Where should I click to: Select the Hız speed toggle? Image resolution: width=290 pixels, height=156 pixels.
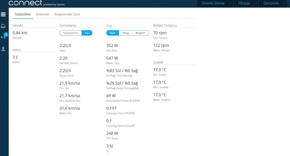(x=87, y=33)
